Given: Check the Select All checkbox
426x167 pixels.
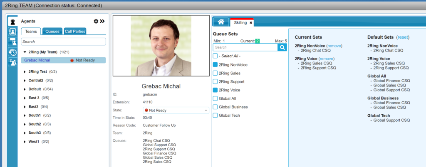Looking at the screenshot, I should pyautogui.click(x=215, y=56).
